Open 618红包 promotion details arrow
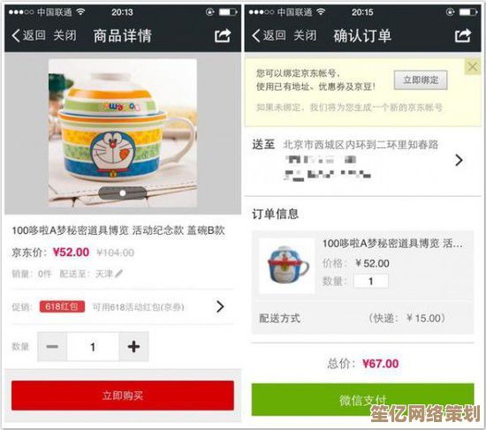 (x=220, y=306)
